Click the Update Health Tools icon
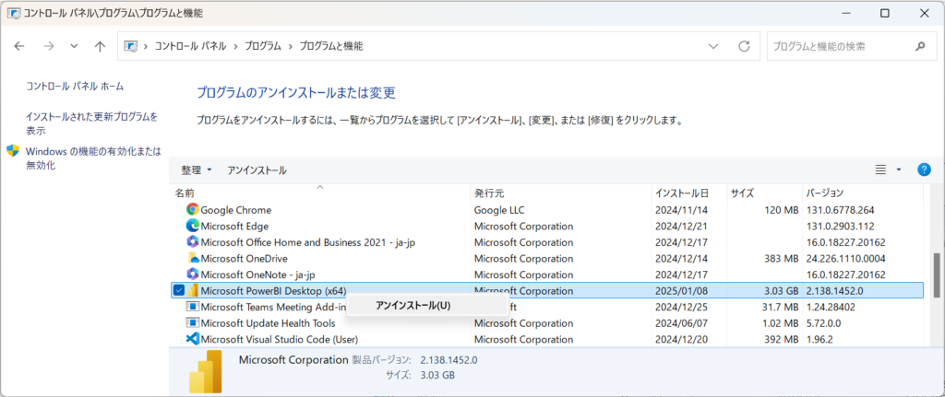Viewport: 945px width, 397px height. point(193,323)
